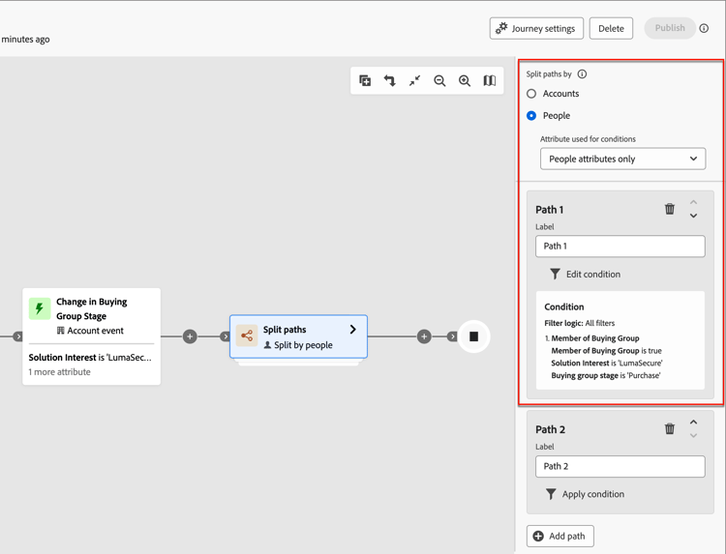This screenshot has height=554, width=726.
Task: Select the Change in Buying Group Stage node
Action: pyautogui.click(x=92, y=336)
